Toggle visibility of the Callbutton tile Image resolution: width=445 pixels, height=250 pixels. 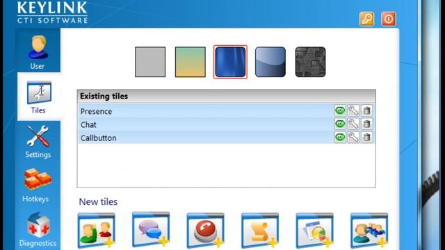tap(340, 137)
